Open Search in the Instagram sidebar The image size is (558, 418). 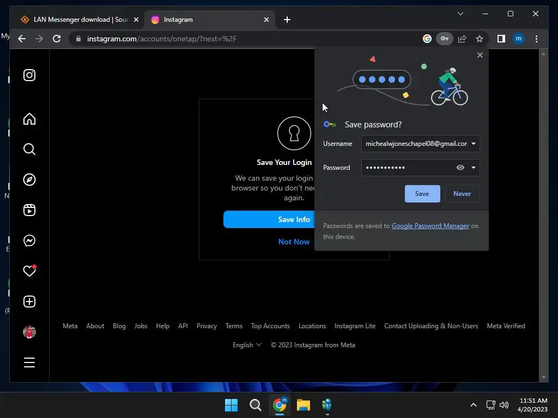coord(29,149)
